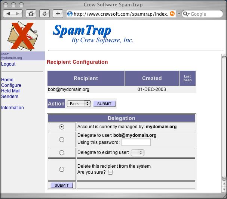The width and height of the screenshot is (227, 199).
Task: Open the Home sidebar link
Action: click(7, 79)
